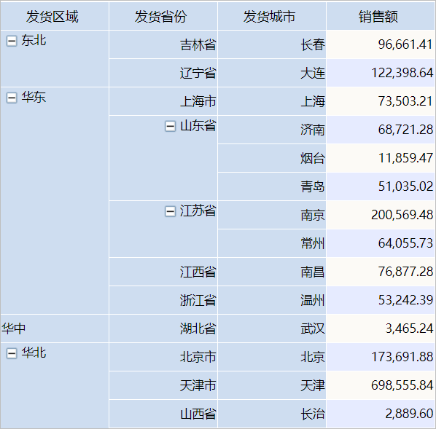Collapse the 江苏省 province group

[x=170, y=211]
